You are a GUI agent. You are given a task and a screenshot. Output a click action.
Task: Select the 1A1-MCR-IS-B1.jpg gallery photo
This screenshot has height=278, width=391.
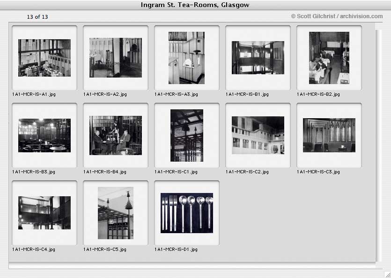tap(258, 58)
